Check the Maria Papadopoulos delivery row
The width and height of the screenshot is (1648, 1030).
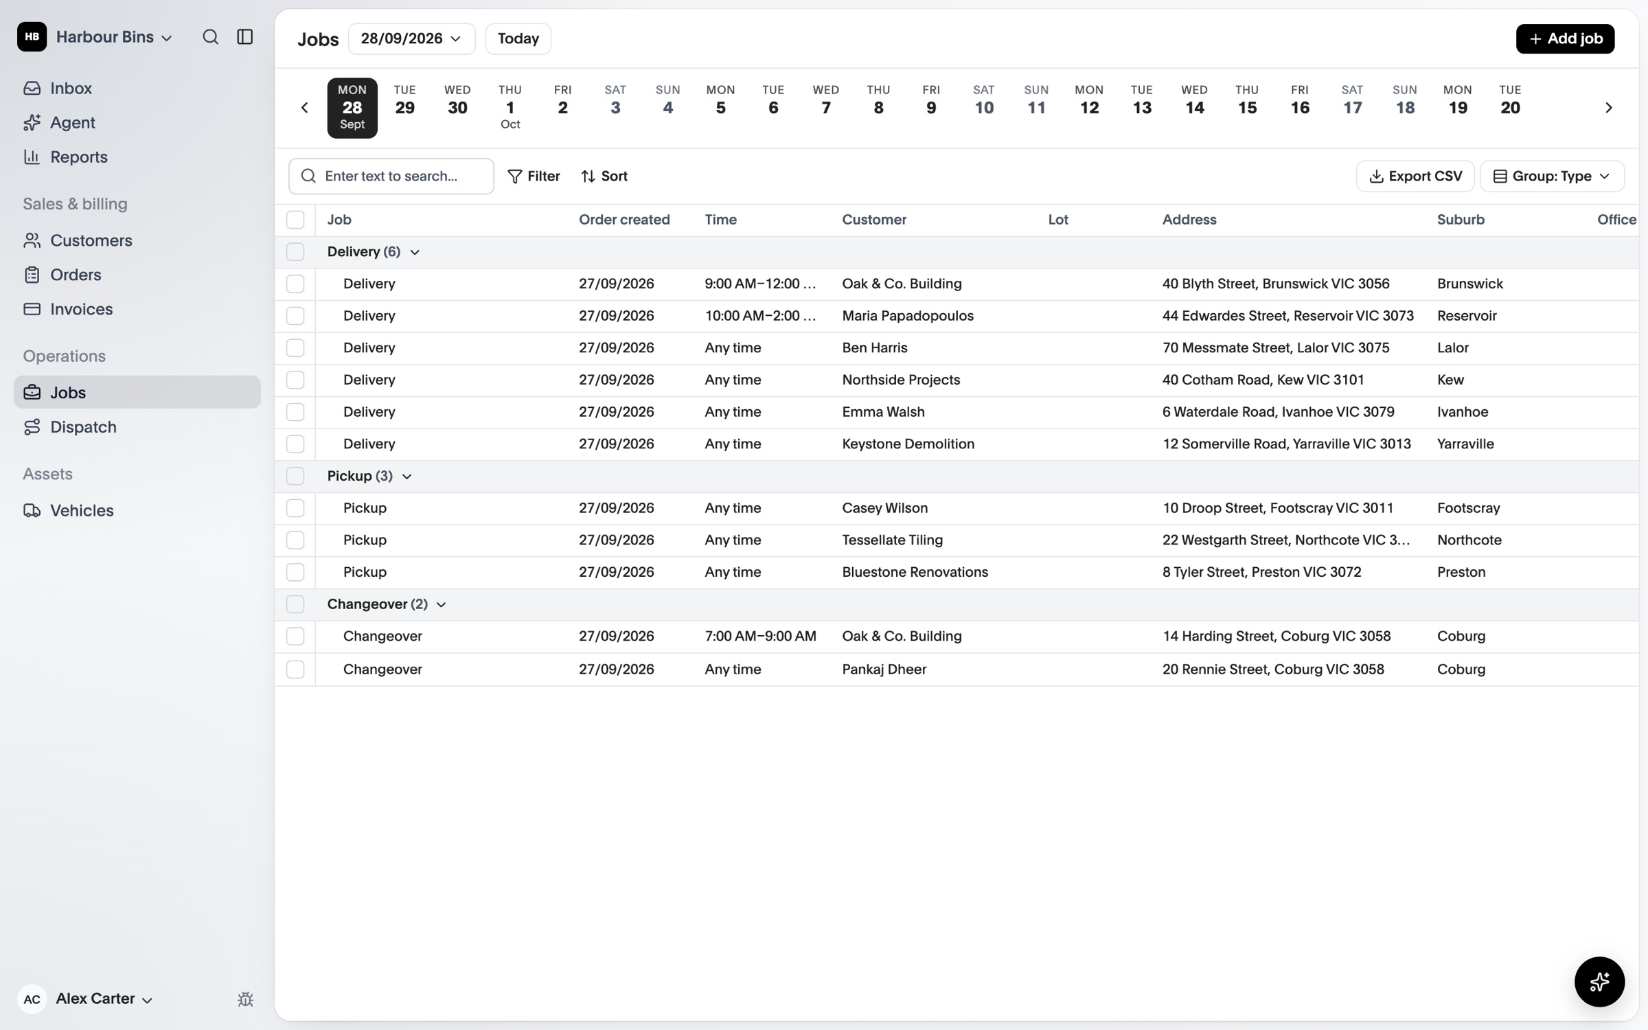pyautogui.click(x=295, y=316)
